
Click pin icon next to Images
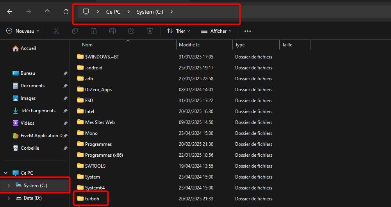(65, 98)
